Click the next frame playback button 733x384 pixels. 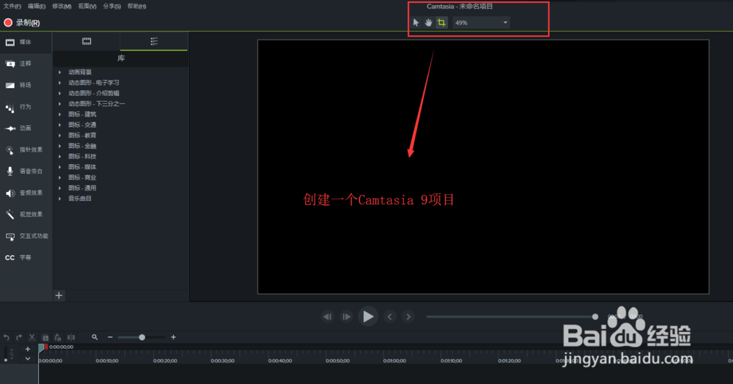347,317
